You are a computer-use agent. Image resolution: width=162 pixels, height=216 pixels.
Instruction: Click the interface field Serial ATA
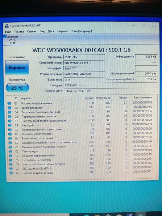coord(84,68)
